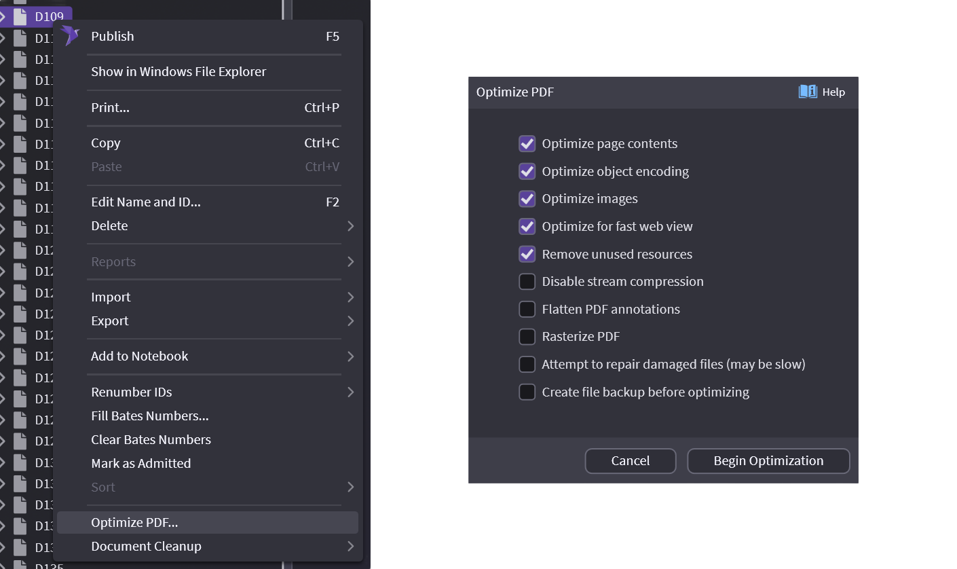This screenshot has width=957, height=569.
Task: Expand the D109 tree item arrow
Action: click(x=3, y=16)
